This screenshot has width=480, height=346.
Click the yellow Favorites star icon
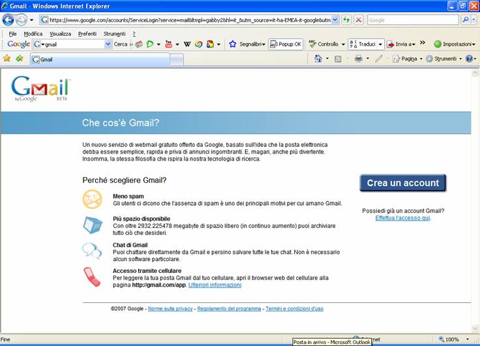[7, 58]
